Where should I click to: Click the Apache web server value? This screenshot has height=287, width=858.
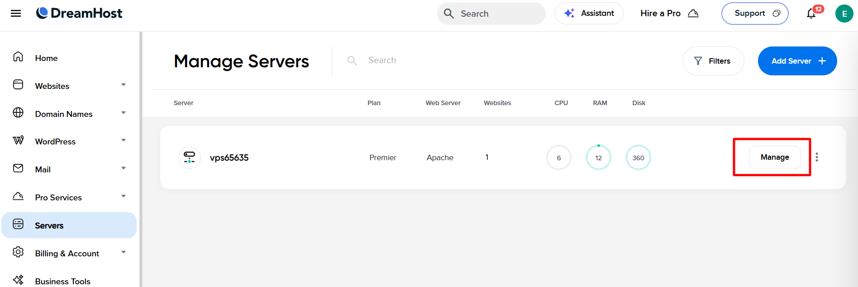pyautogui.click(x=440, y=157)
